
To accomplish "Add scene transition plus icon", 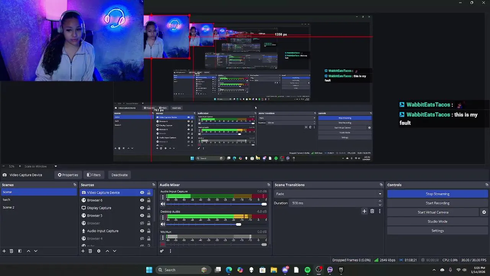I will coord(364,211).
